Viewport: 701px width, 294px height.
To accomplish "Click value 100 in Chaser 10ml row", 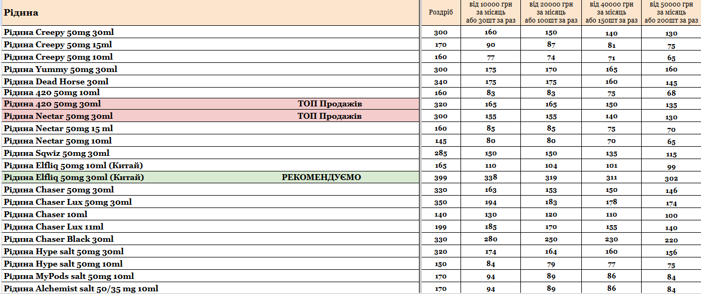I will (671, 215).
